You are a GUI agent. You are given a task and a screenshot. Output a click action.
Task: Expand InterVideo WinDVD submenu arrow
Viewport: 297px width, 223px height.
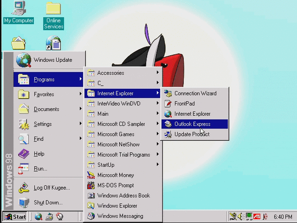coord(158,103)
